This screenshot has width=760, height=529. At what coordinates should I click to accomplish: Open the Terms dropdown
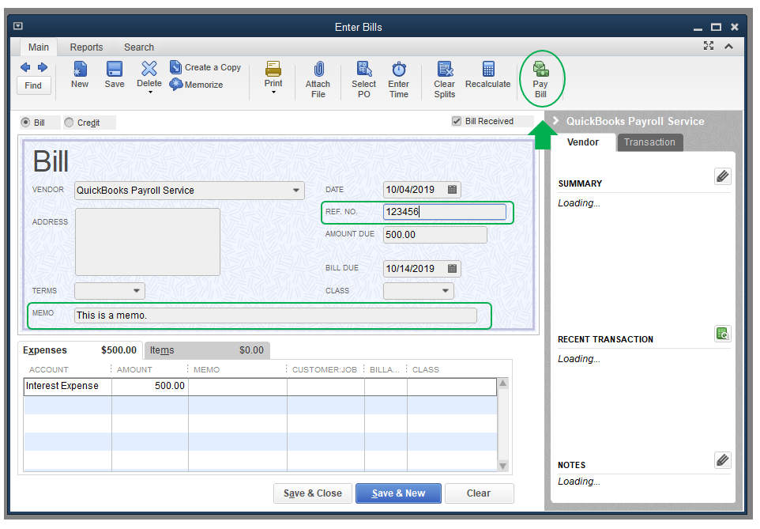pos(137,291)
